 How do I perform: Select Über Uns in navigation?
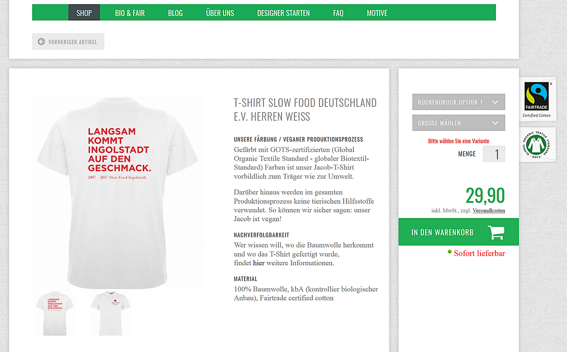coord(220,13)
